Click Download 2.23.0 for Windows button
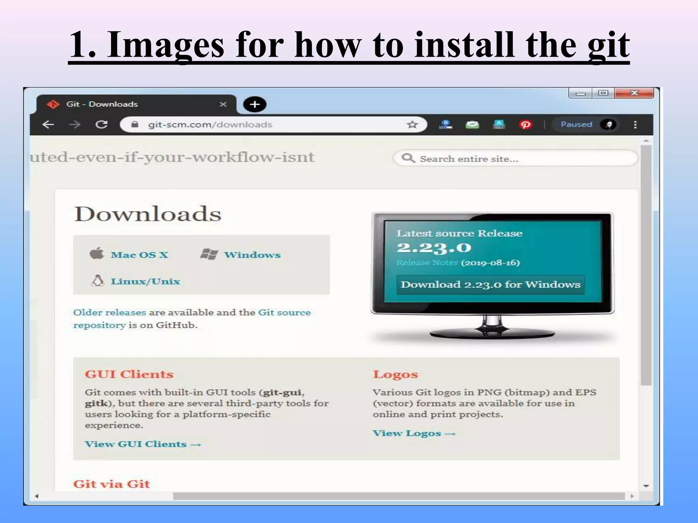Screen dimensions: 698x523 click(x=490, y=285)
